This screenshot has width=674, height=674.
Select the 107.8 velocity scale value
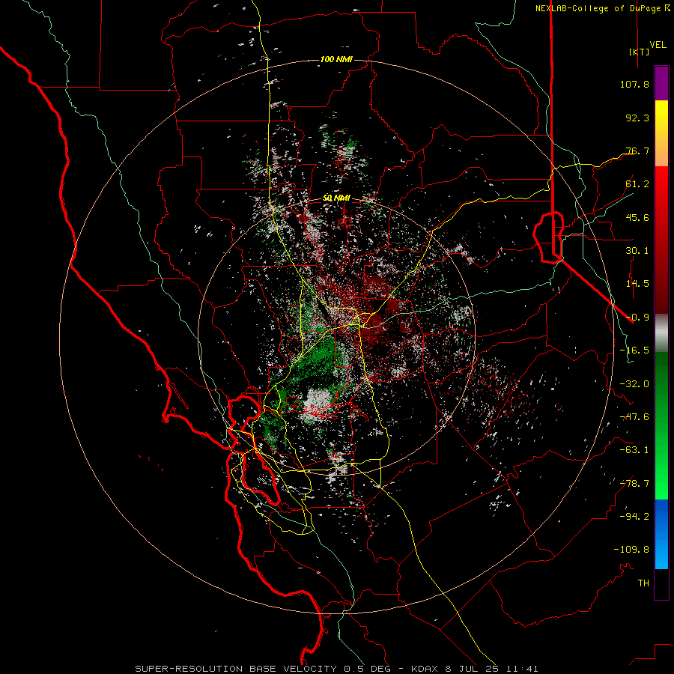[x=634, y=84]
